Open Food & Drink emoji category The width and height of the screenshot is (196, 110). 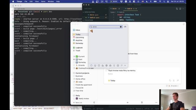click(x=103, y=65)
